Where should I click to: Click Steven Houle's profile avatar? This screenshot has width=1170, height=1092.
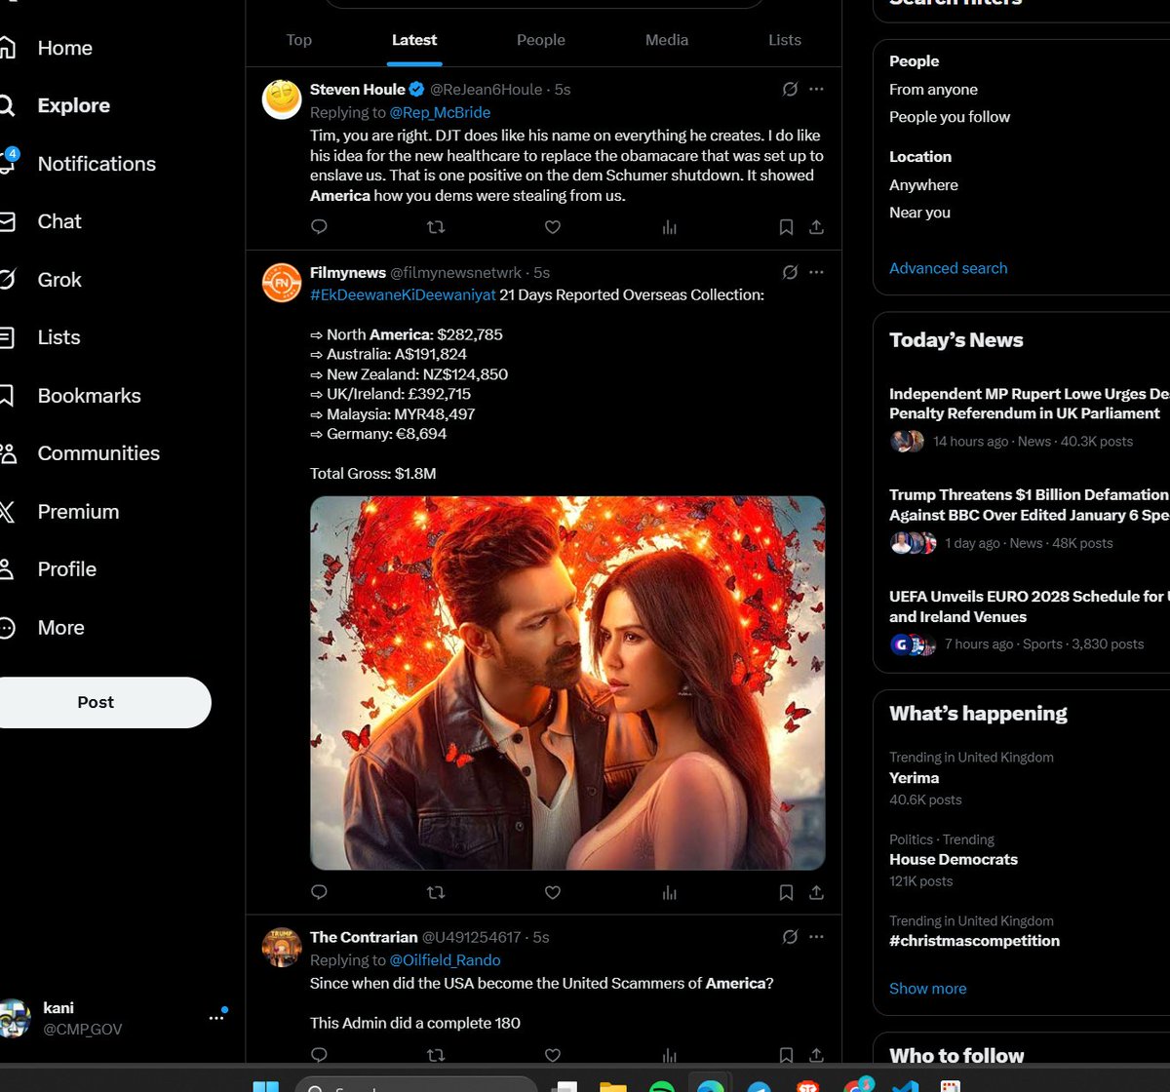point(282,99)
